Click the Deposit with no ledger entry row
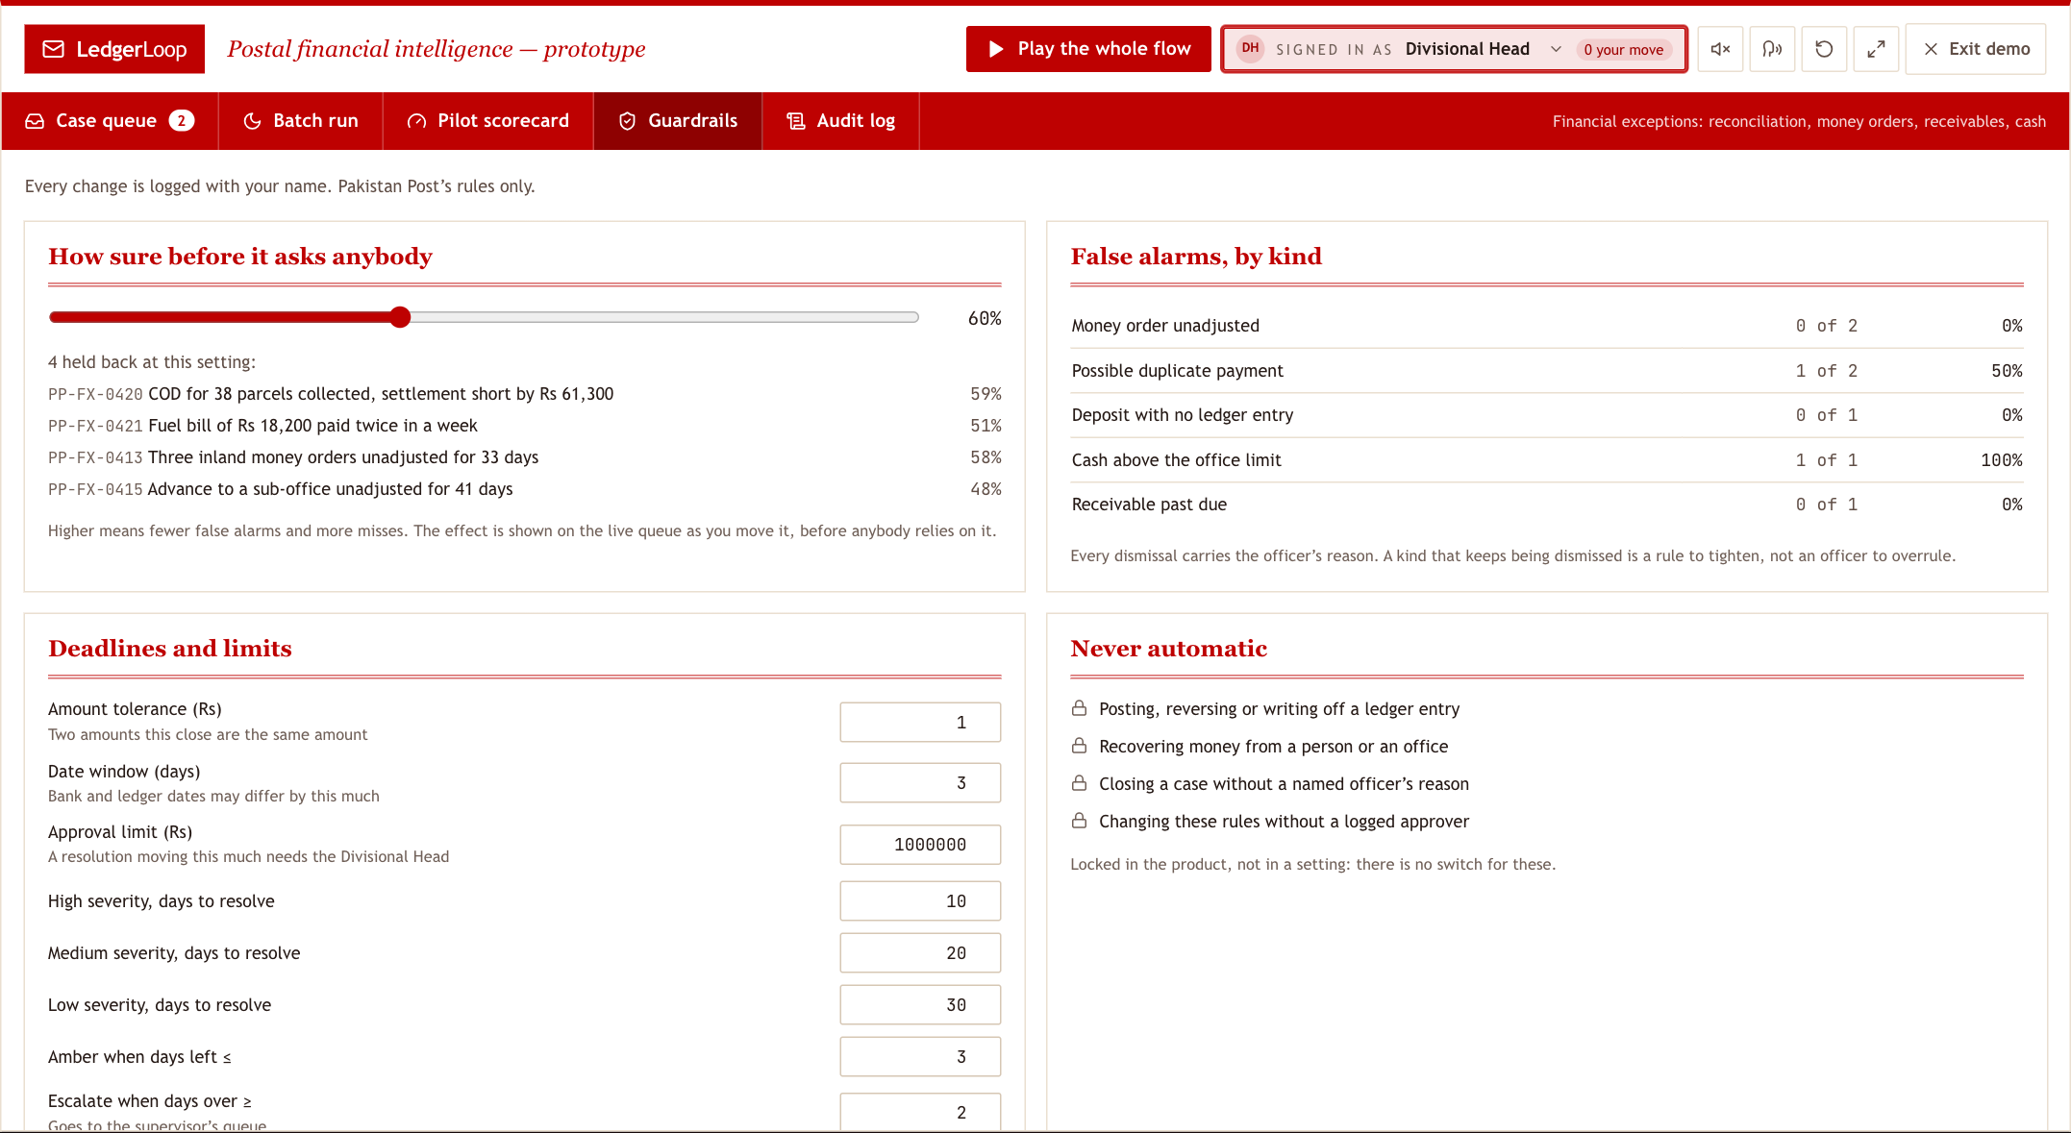The image size is (2071, 1133). click(1547, 415)
